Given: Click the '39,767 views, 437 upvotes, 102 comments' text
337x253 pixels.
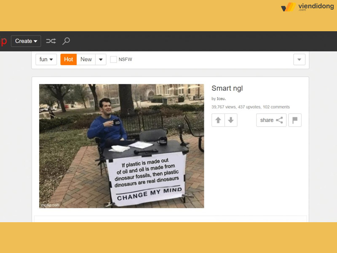Looking at the screenshot, I should (x=251, y=107).
